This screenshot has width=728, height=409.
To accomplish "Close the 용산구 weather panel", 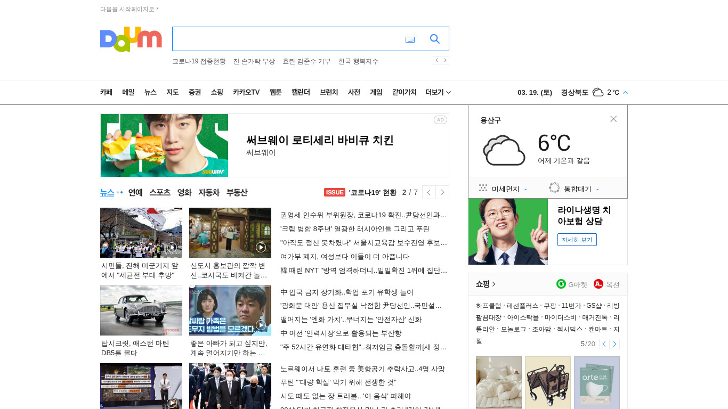I will (x=613, y=119).
